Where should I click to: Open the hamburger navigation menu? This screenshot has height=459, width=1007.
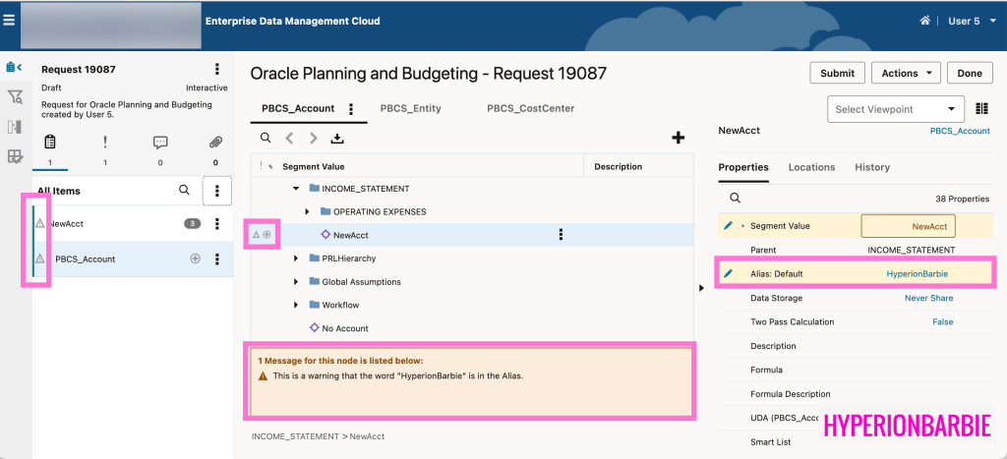[x=9, y=20]
